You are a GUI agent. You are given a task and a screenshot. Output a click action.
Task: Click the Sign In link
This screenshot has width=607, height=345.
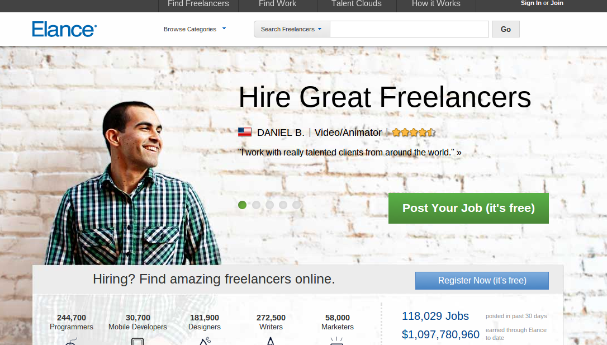tap(531, 3)
